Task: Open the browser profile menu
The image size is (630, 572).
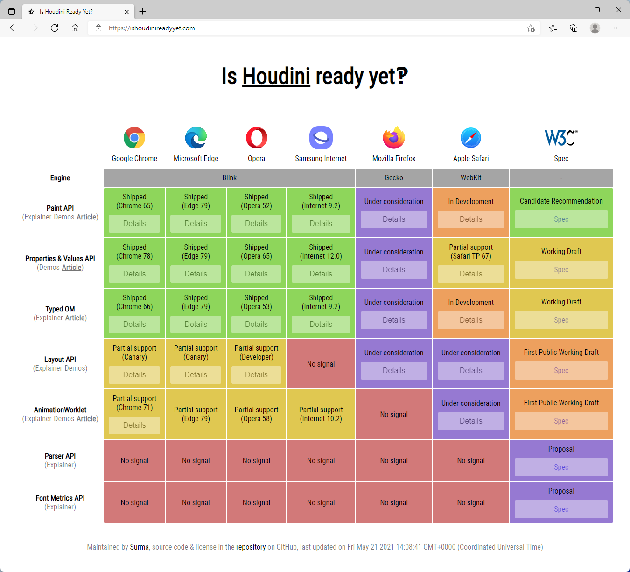Action: (595, 28)
